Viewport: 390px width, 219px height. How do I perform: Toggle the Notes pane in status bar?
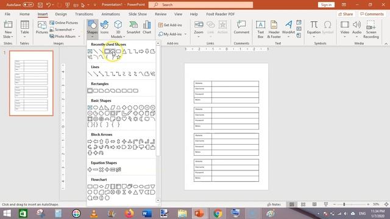(274, 204)
